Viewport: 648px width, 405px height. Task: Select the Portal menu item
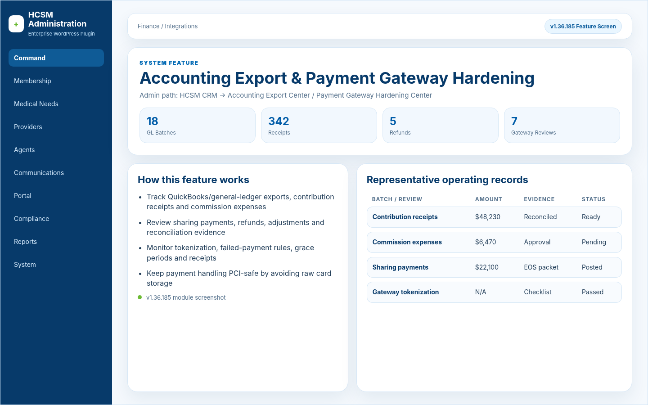(x=56, y=196)
